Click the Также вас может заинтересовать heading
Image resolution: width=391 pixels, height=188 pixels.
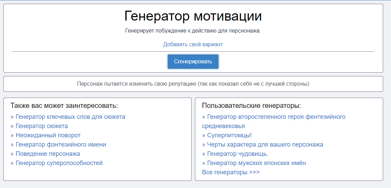point(64,105)
